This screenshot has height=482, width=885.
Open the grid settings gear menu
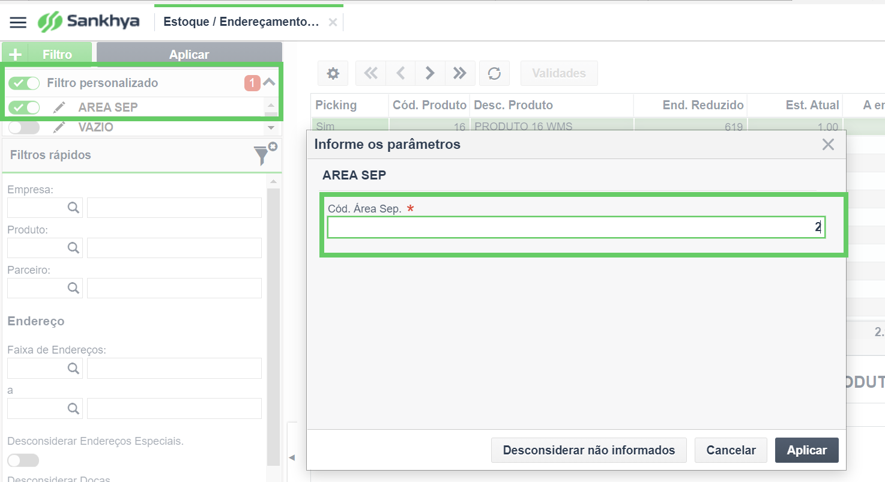333,73
